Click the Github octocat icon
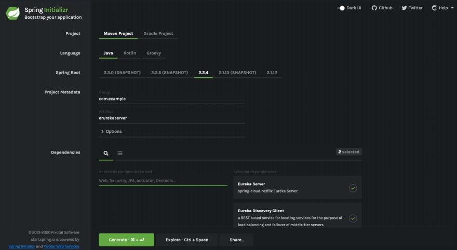Screen dimensions: 457x250 pos(374,8)
